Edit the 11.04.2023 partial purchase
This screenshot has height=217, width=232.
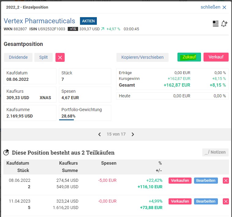pos(206,201)
